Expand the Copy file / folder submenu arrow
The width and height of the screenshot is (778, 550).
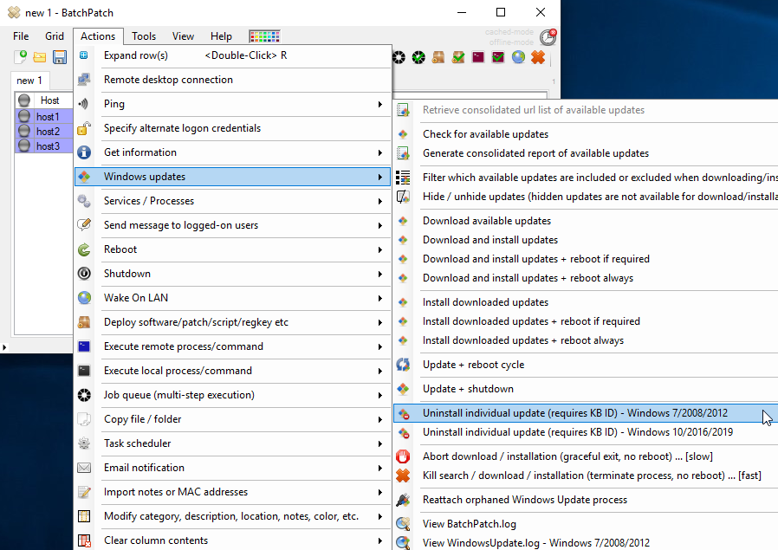380,419
